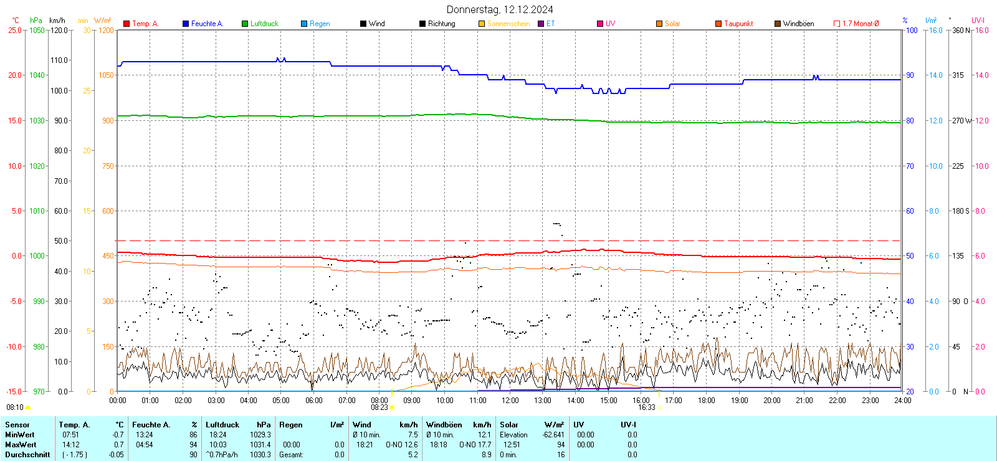Click the blue Feuchte A. legend square
This screenshot has height=461, width=997.
(186, 24)
